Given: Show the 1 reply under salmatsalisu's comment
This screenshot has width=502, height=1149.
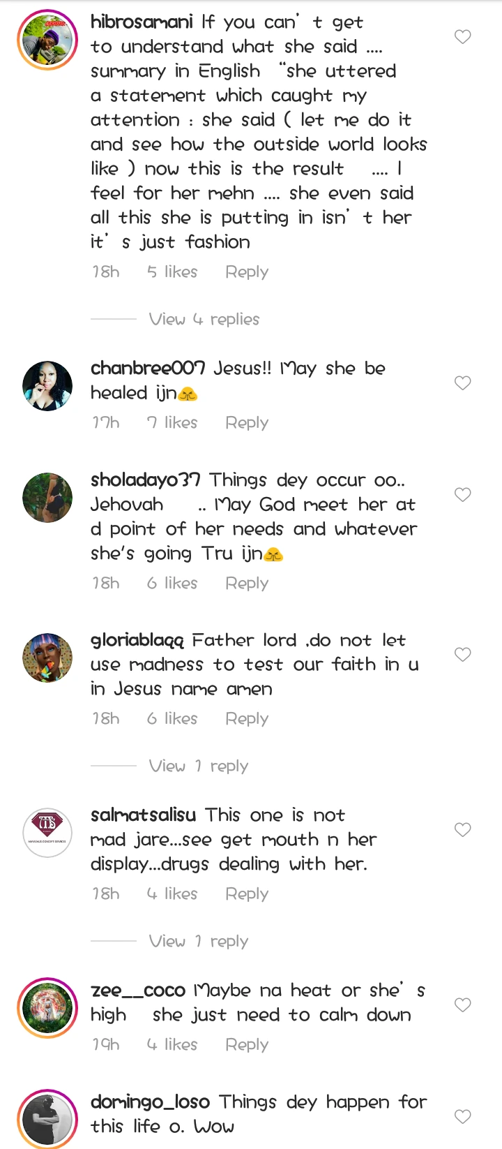Looking at the screenshot, I should pyautogui.click(x=198, y=942).
